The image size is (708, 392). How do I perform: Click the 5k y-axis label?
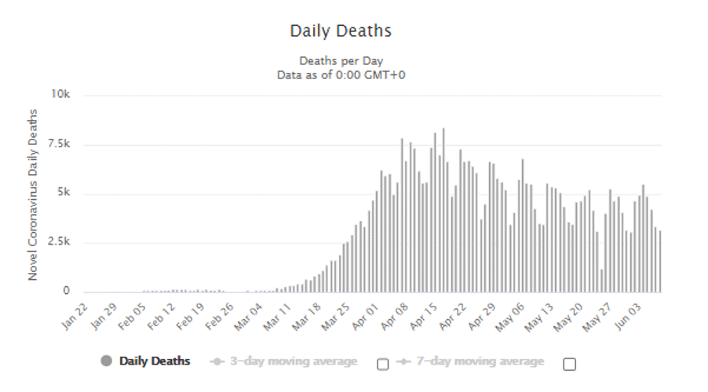point(64,193)
